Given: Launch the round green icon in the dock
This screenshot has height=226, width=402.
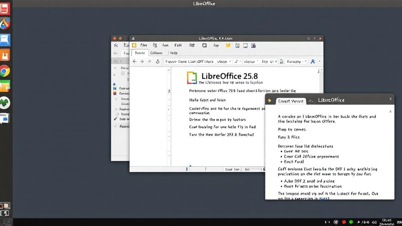Looking at the screenshot, I should [5, 102].
